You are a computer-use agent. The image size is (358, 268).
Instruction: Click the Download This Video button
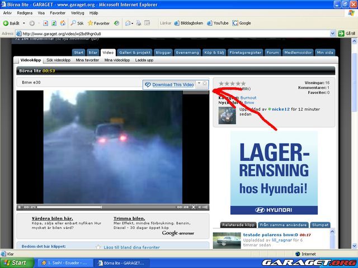click(x=169, y=84)
